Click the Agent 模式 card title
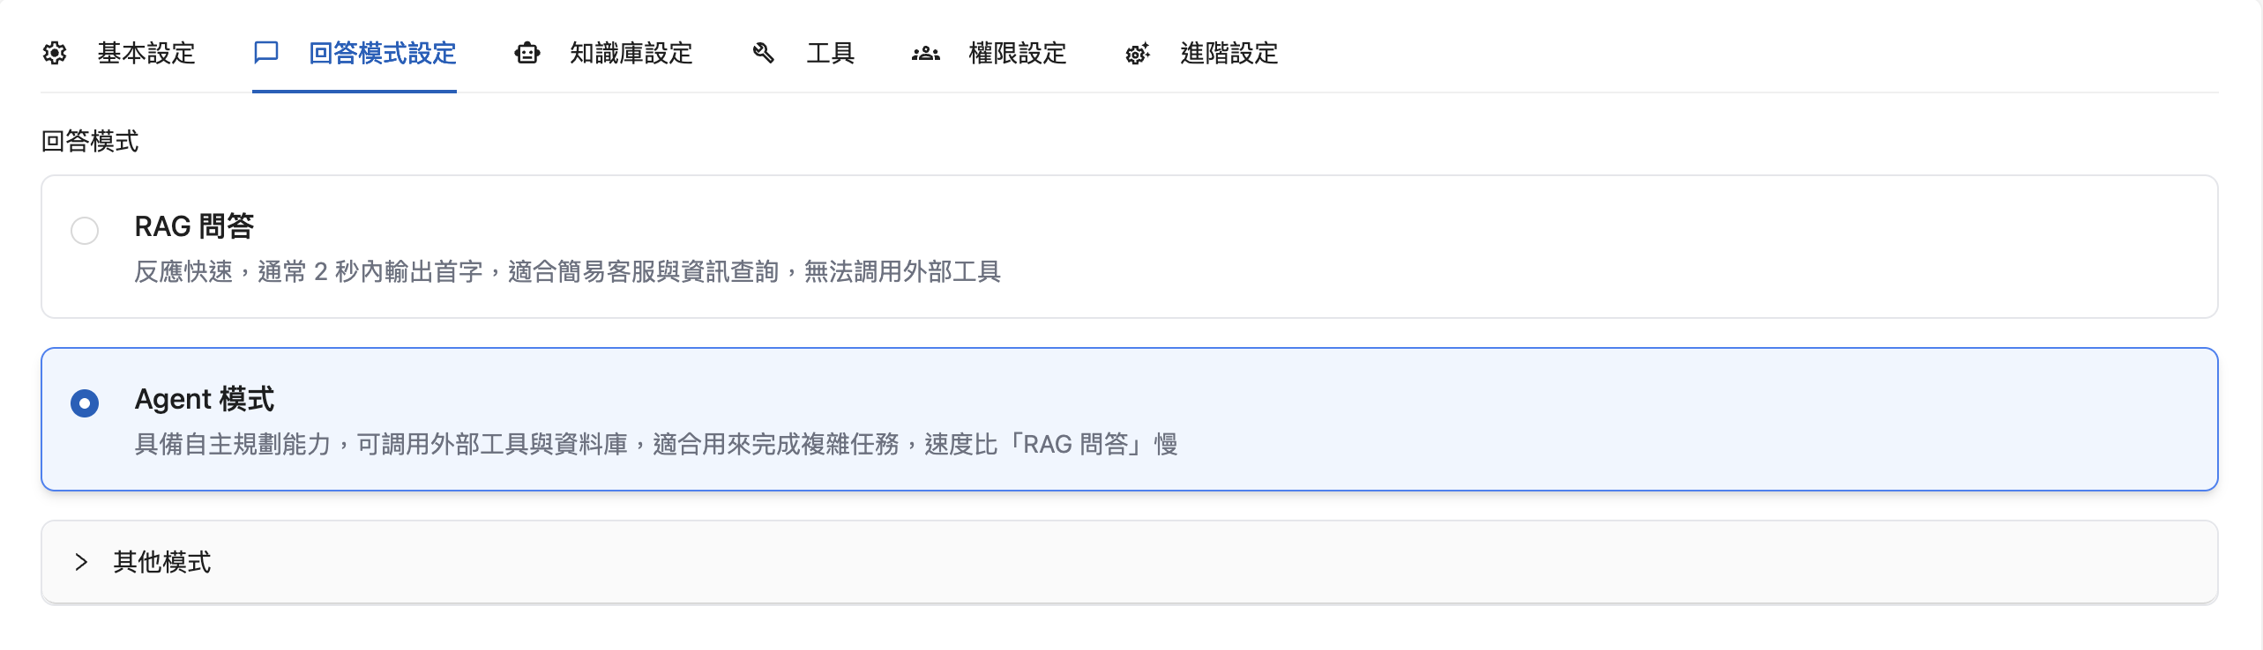This screenshot has height=650, width=2263. click(205, 399)
